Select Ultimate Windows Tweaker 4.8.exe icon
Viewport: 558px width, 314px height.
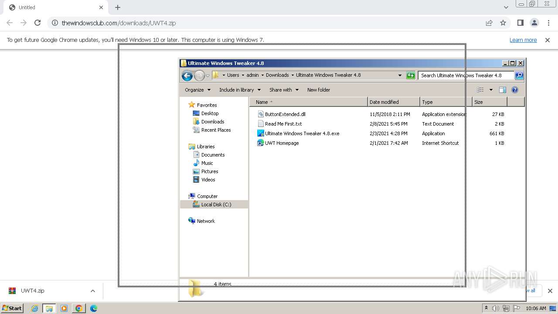click(261, 133)
